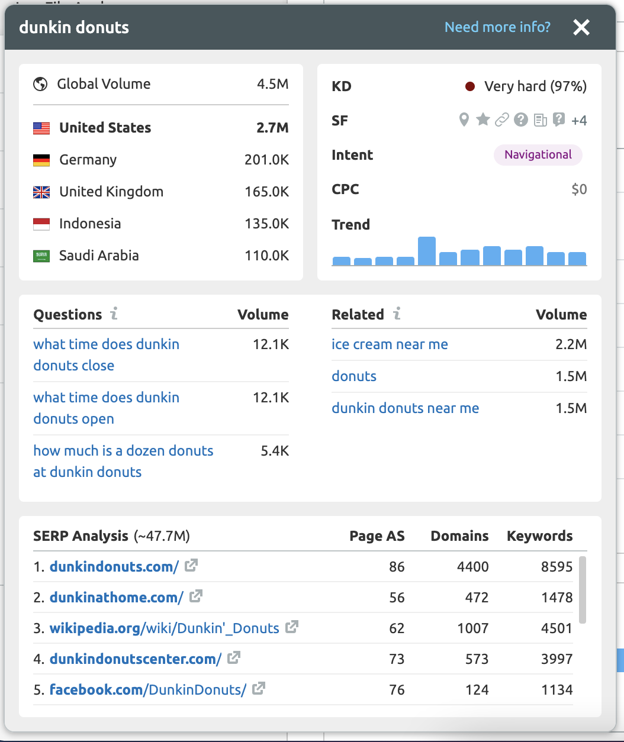Open wikipedia.org Dunkin'_Donuts SERP result link
Viewport: 624px width, 742px height.
(x=165, y=628)
